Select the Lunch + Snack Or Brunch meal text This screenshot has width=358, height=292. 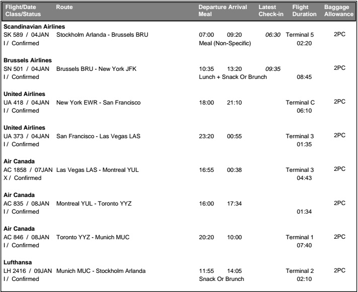pyautogui.click(x=233, y=77)
